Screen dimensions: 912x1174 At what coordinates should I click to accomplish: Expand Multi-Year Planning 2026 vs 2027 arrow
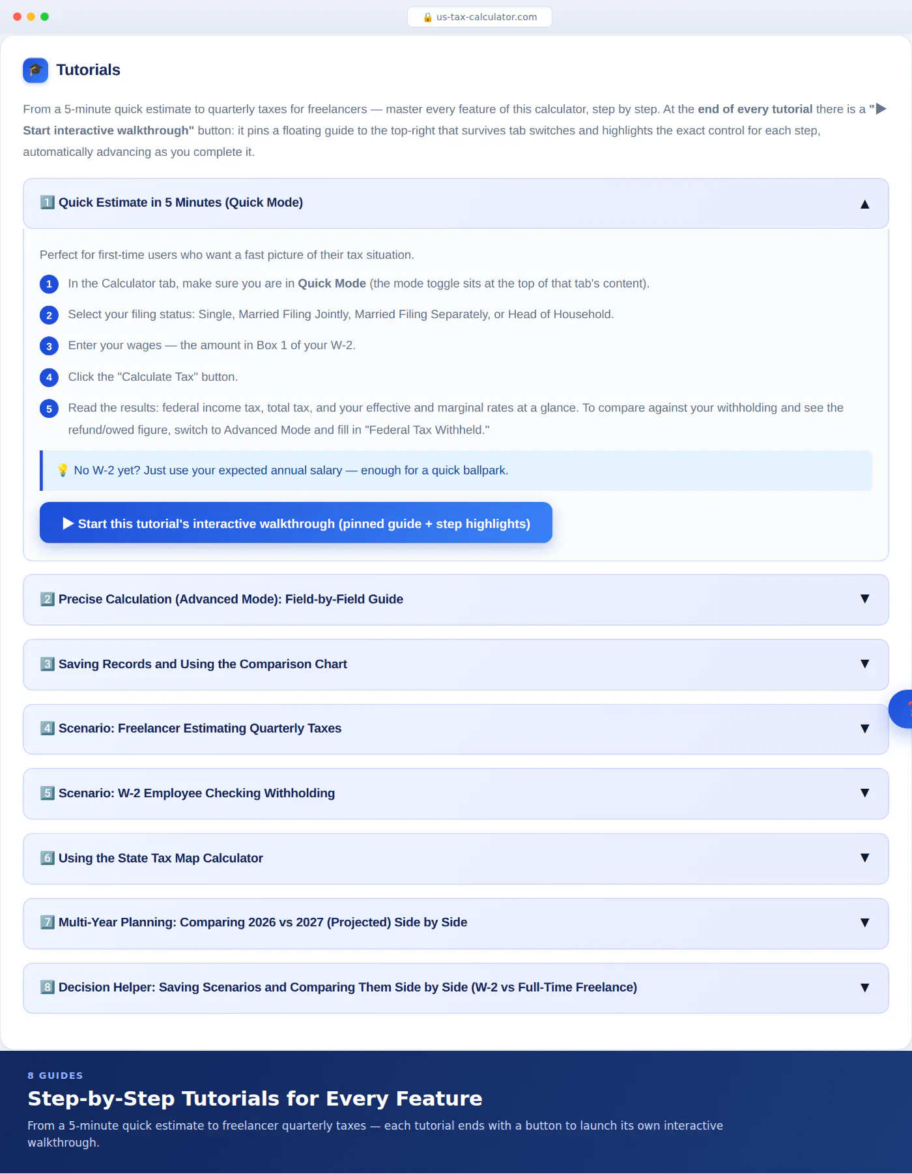pyautogui.click(x=864, y=923)
